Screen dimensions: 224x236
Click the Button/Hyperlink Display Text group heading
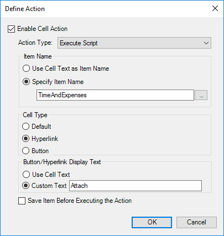(x=62, y=162)
